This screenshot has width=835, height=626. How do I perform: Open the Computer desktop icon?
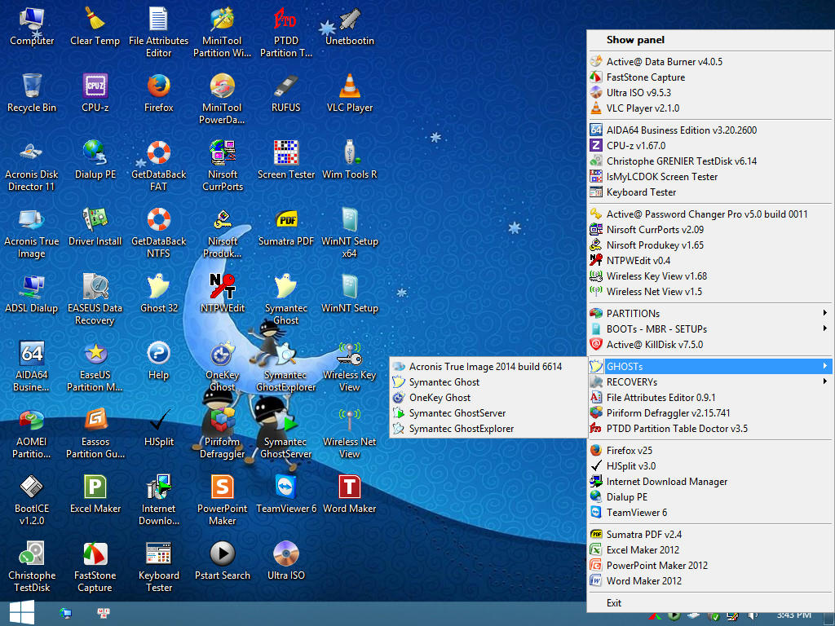coord(32,27)
